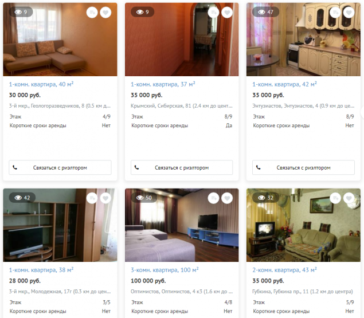Viewport: 364px width, 318px height.
Task: Open the living room photo with blue TV stand
Action: click(x=182, y=225)
